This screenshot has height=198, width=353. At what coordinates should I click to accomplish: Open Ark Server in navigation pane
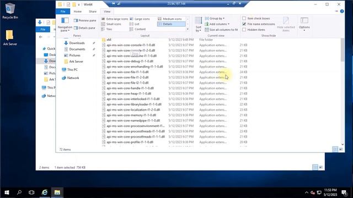point(76,61)
